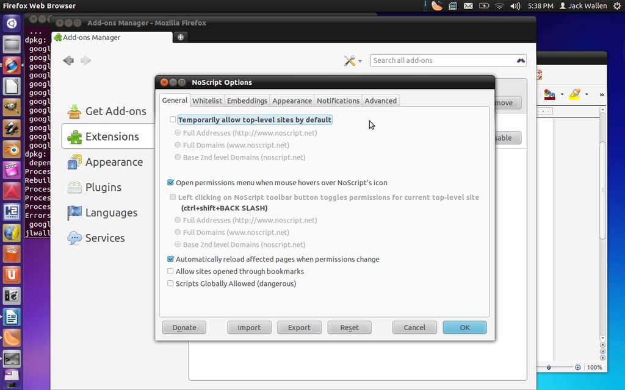Open the Jack Wallen user menu
This screenshot has height=390, width=625.
point(583,6)
